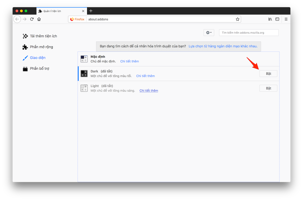Open a new tab with plus icon

pos(91,11)
